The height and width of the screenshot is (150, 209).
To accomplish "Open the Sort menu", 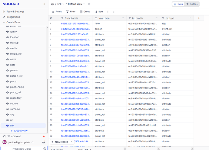I will (x=99, y=12).
